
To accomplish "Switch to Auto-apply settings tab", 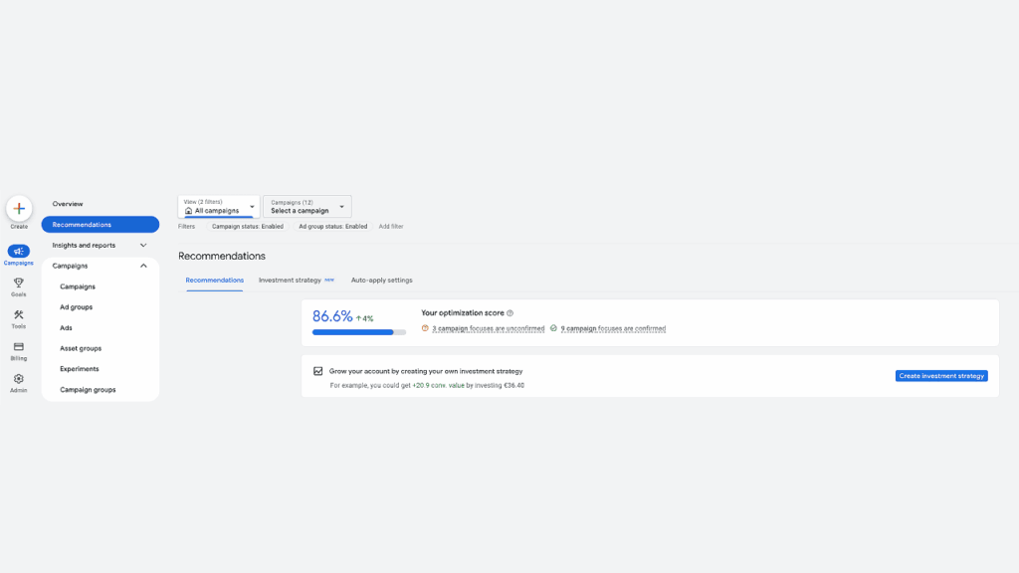I will [381, 280].
